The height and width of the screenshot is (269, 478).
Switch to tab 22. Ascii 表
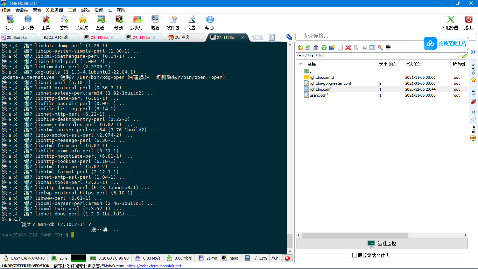pos(56,37)
